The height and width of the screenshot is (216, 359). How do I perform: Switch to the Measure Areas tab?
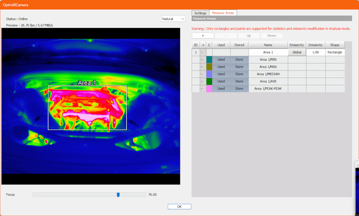pos(223,13)
